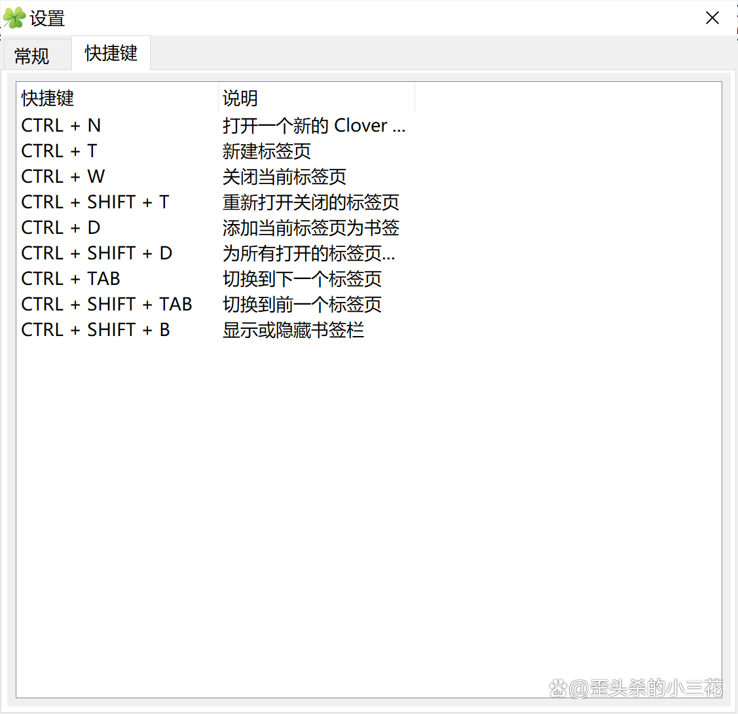Select the CTRL + N shortcut row
The height and width of the screenshot is (714, 738).
coord(215,125)
